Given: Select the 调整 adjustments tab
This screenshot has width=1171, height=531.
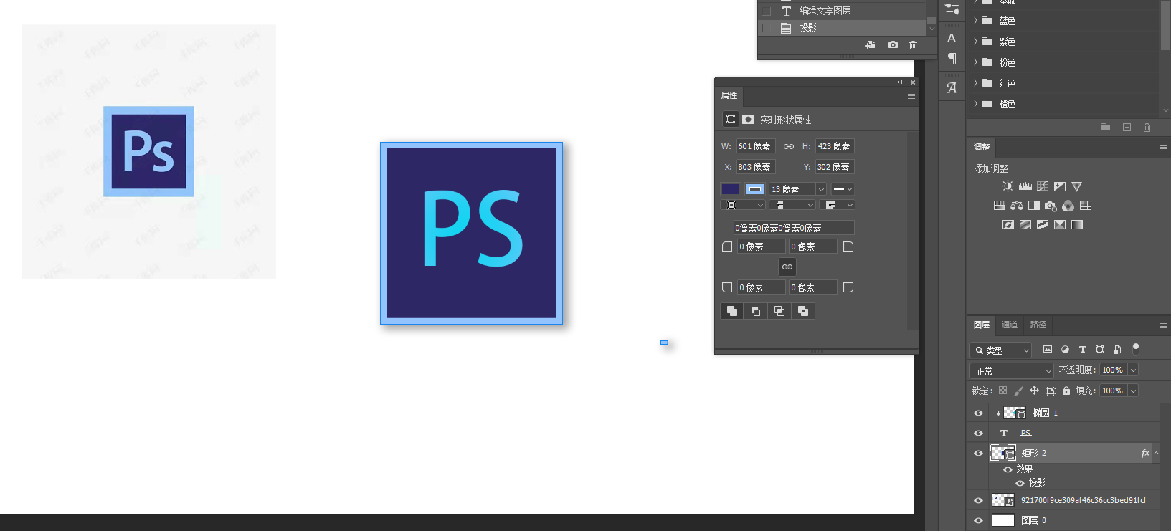Looking at the screenshot, I should point(982,147).
